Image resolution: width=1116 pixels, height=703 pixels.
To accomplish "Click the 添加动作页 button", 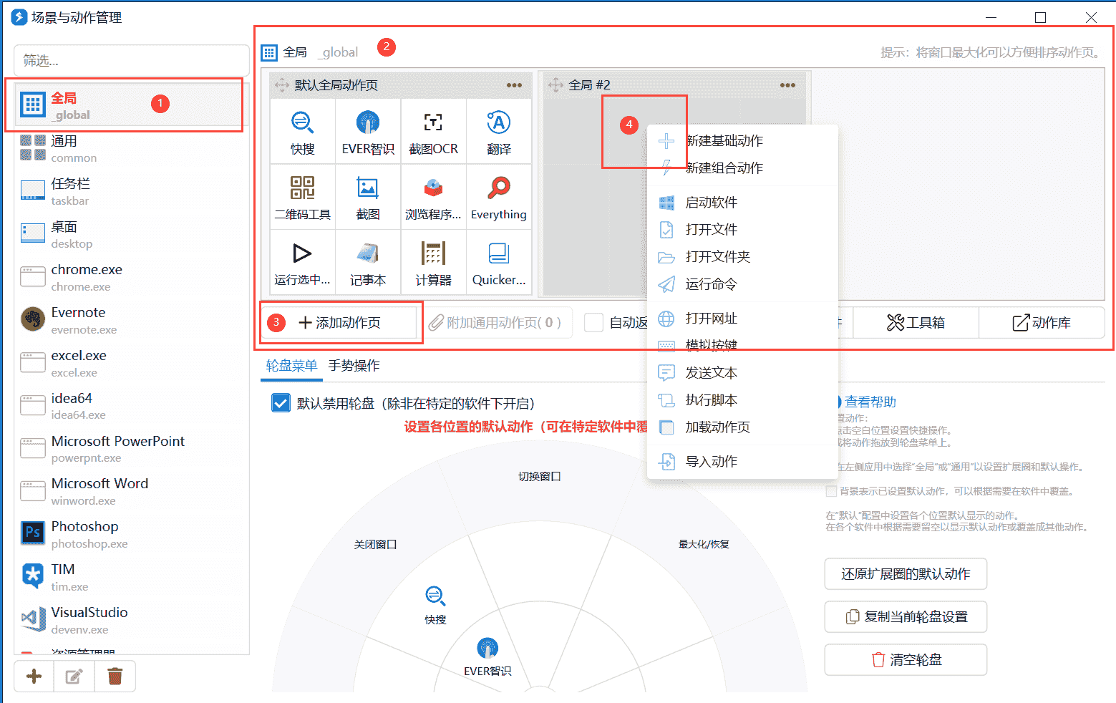I will (339, 323).
